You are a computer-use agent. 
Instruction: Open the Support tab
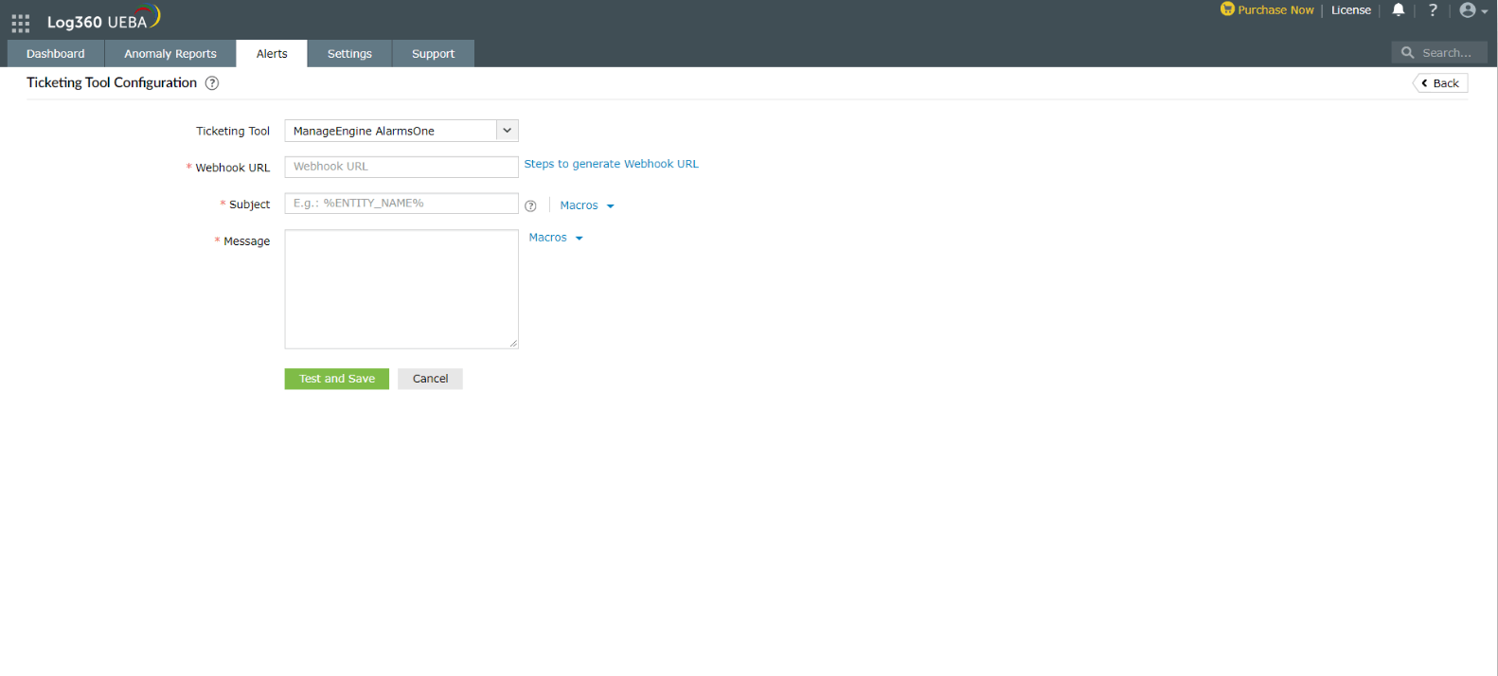433,54
